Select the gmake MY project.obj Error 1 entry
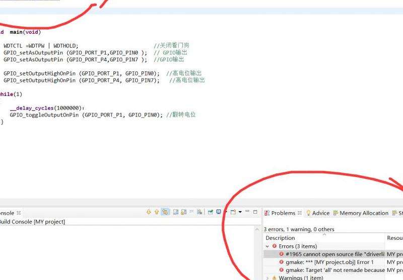This screenshot has width=403, height=280. tap(329, 262)
